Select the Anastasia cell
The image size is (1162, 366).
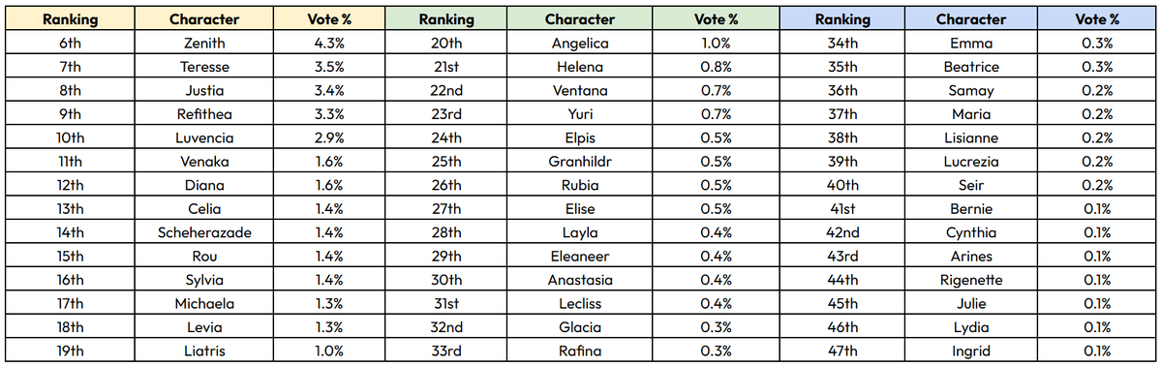[579, 280]
